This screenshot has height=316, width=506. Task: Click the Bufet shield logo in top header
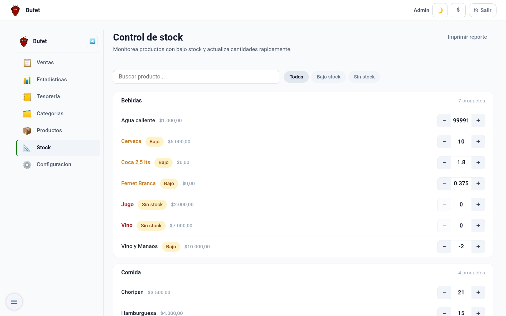16,10
